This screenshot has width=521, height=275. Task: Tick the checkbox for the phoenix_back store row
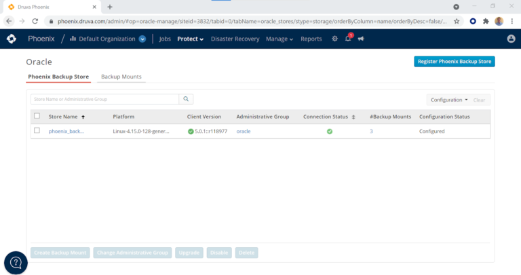coord(37,131)
